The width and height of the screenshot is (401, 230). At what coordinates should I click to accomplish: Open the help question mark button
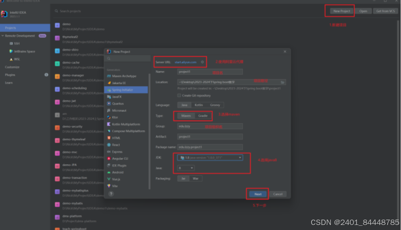[x=111, y=194]
